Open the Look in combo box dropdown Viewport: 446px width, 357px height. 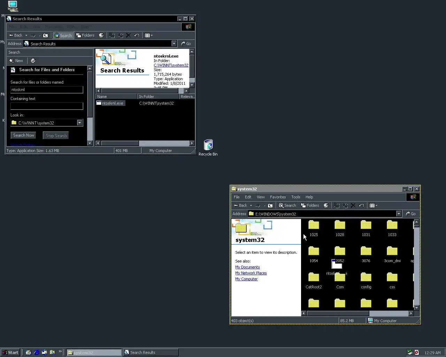point(80,123)
